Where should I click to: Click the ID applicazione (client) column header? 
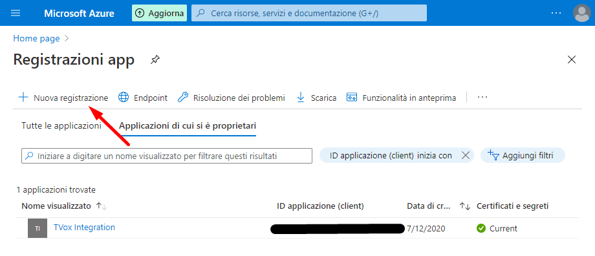coord(321,206)
